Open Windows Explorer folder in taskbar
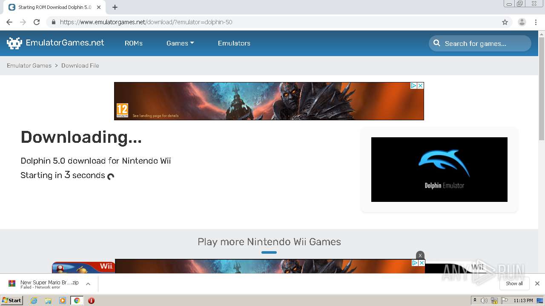 (48, 300)
